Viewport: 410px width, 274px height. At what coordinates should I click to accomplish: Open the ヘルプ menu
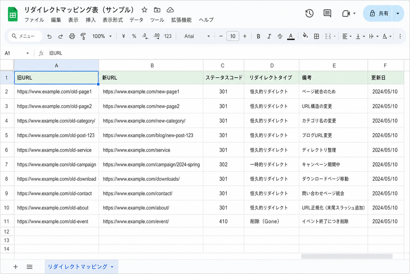click(x=206, y=20)
